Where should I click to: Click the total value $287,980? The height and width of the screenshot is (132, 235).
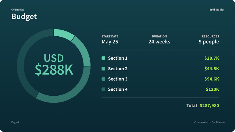(x=209, y=105)
